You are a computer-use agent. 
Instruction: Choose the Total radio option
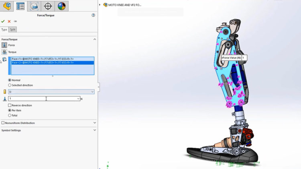pyautogui.click(x=10, y=115)
